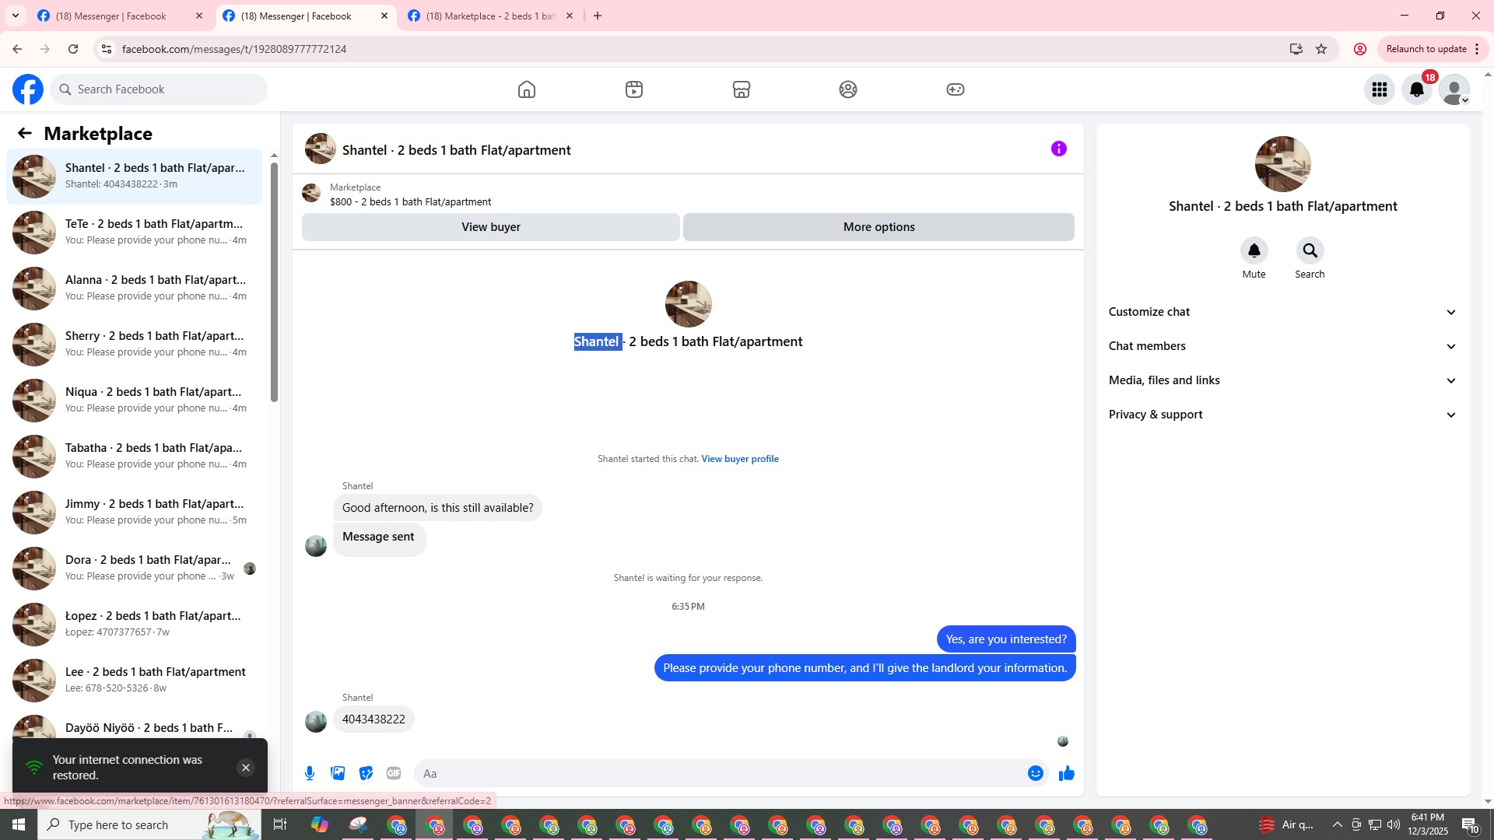The width and height of the screenshot is (1494, 840).
Task: Click the chat list scrollbar
Action: [x=274, y=282]
